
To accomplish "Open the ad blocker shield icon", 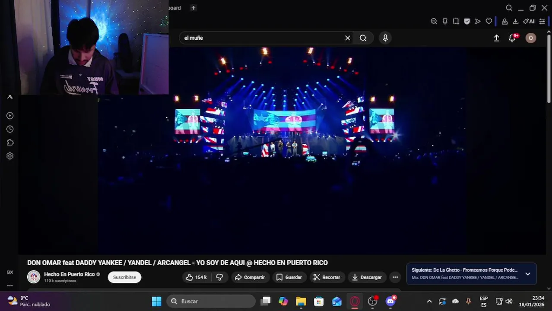I will [467, 21].
